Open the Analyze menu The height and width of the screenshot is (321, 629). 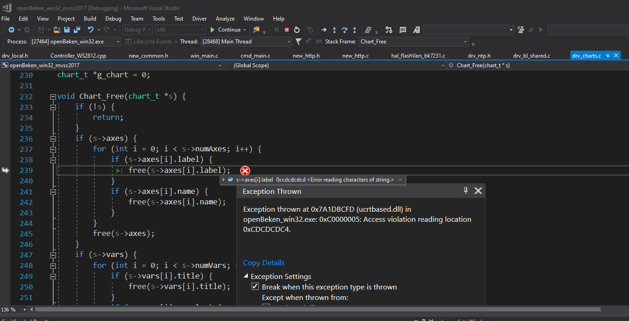point(225,19)
